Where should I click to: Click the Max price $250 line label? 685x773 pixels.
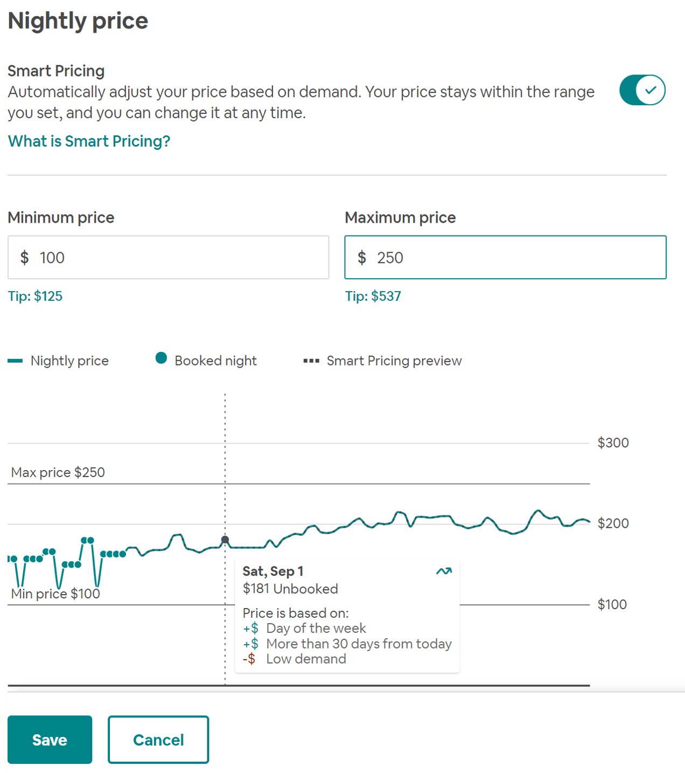pos(58,472)
